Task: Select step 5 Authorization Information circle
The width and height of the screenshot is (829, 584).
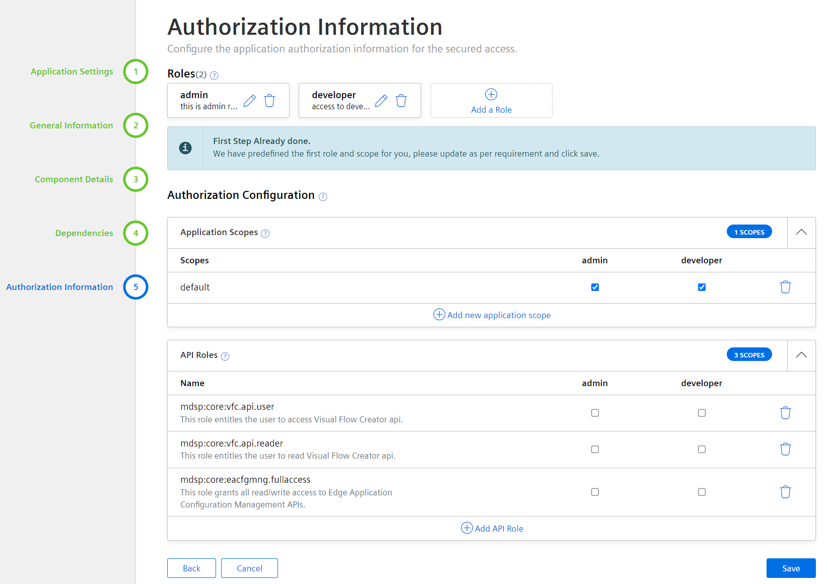Action: click(x=135, y=287)
